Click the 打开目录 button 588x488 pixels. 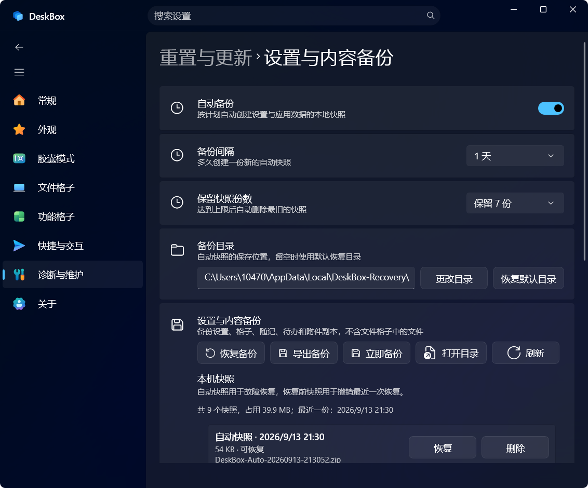[x=451, y=353]
